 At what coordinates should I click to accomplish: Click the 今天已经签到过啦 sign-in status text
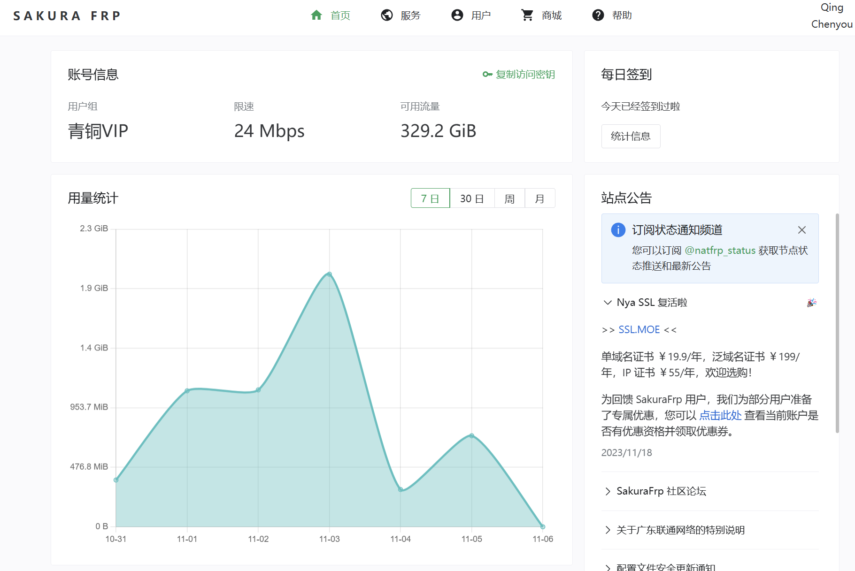640,107
